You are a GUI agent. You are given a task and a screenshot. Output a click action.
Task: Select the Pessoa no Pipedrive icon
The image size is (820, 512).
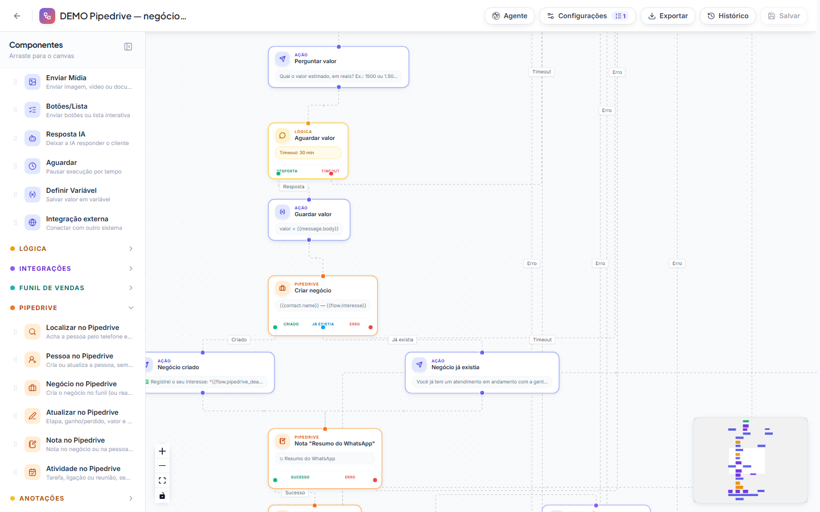coord(32,360)
